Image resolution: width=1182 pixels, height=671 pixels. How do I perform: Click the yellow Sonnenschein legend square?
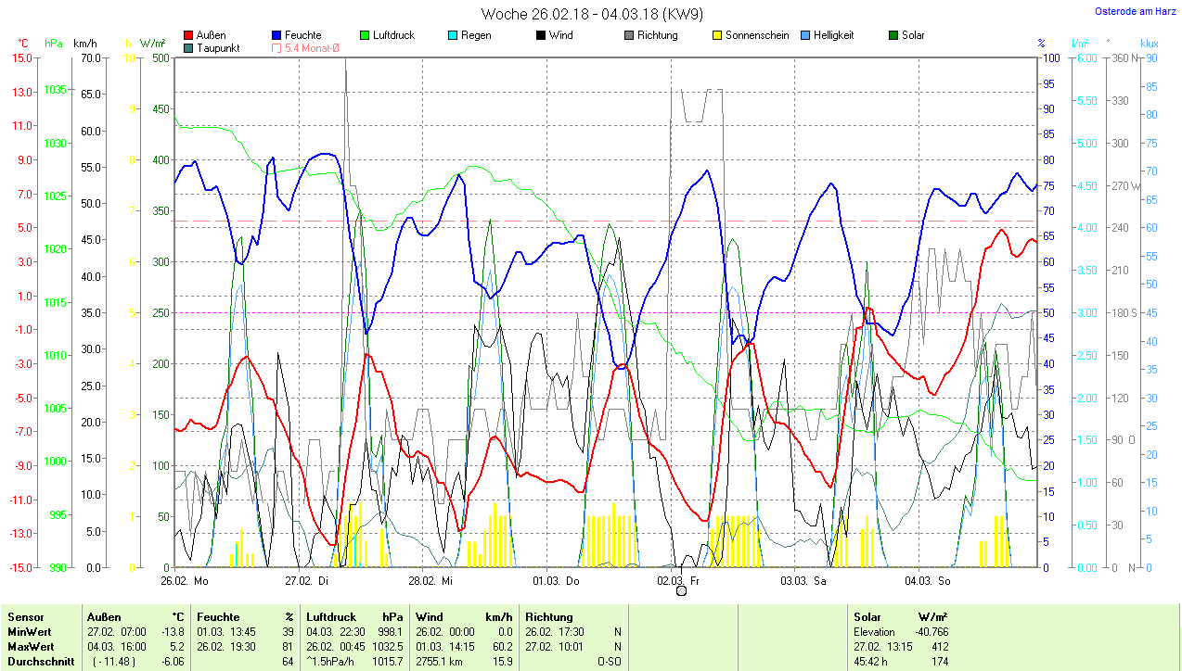coord(717,35)
